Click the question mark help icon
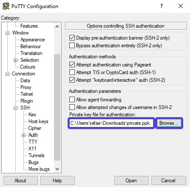Image resolution: width=190 pixels, height=187 pixels. point(162,6)
